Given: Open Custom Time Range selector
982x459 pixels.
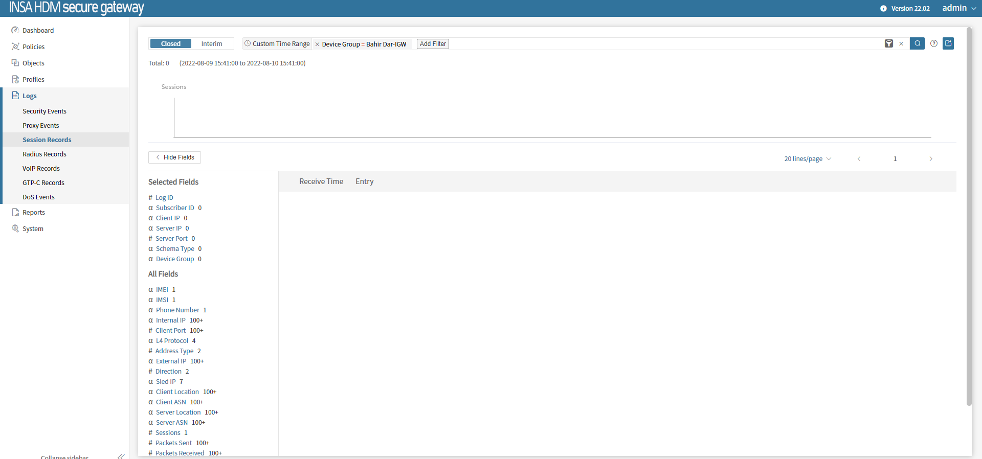Looking at the screenshot, I should tap(277, 44).
